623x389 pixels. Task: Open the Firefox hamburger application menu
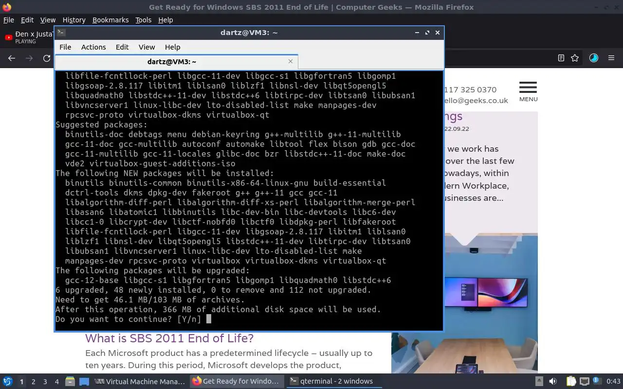[x=611, y=58]
